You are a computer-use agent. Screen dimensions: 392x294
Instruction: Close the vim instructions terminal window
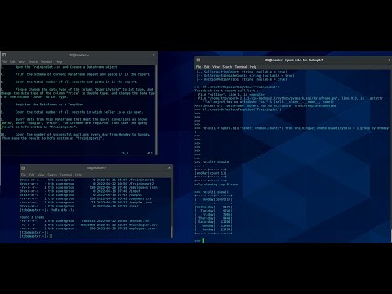(154, 55)
